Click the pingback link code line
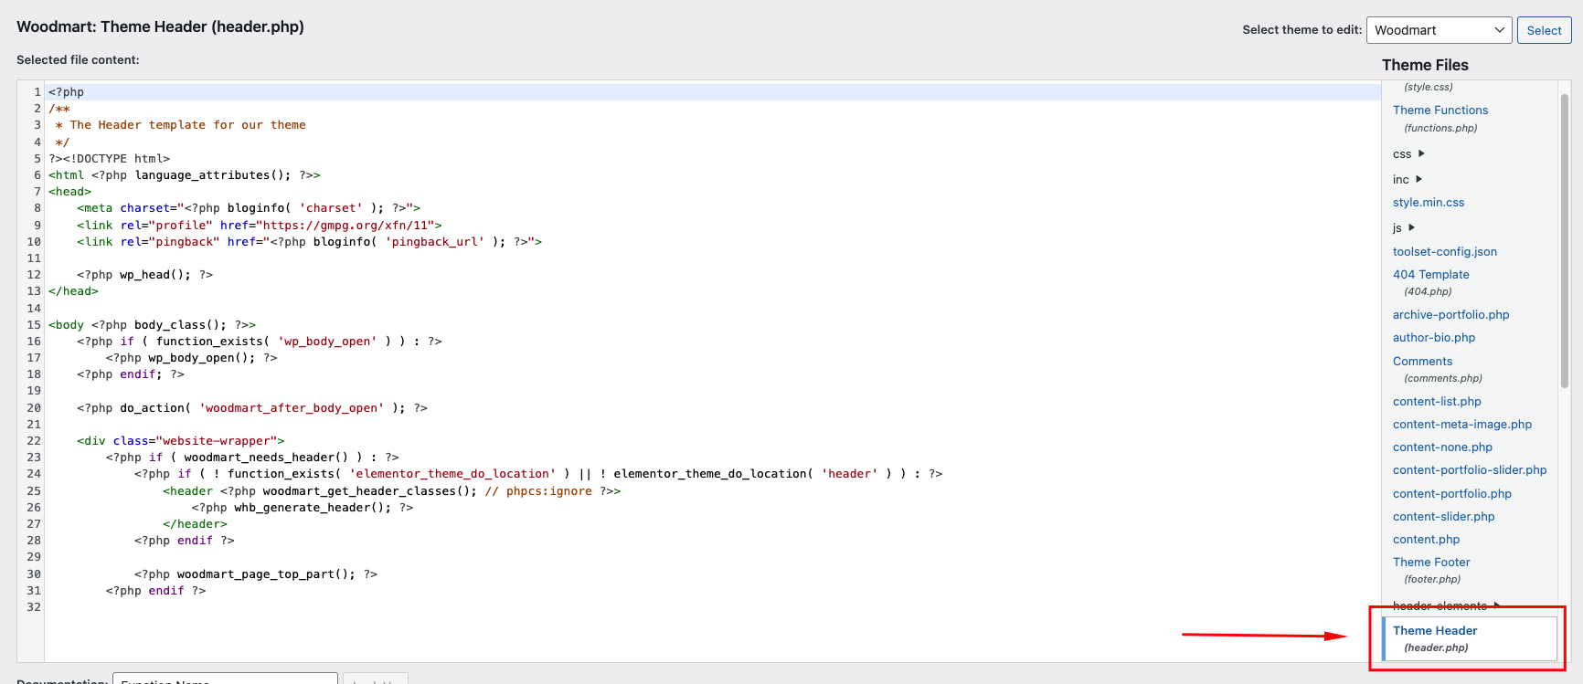The width and height of the screenshot is (1583, 684). (309, 242)
